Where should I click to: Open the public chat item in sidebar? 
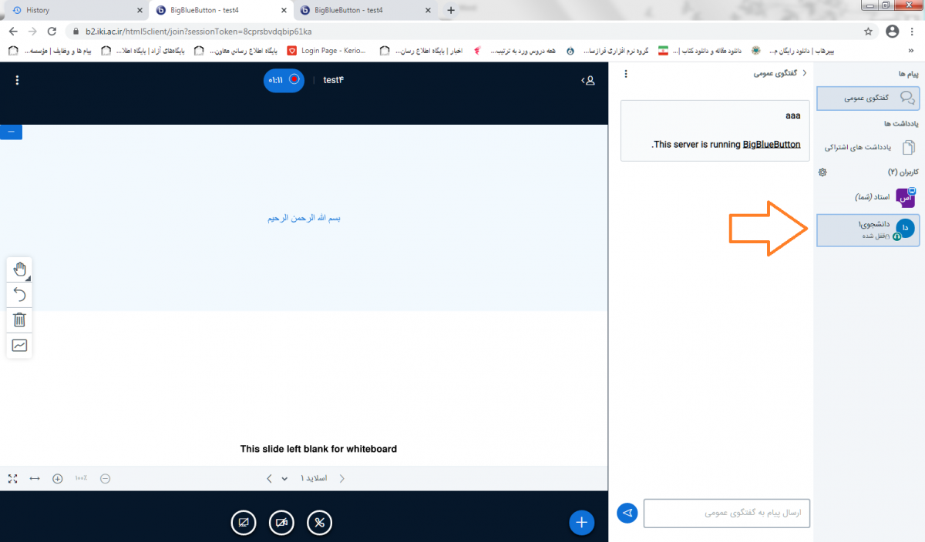(868, 98)
